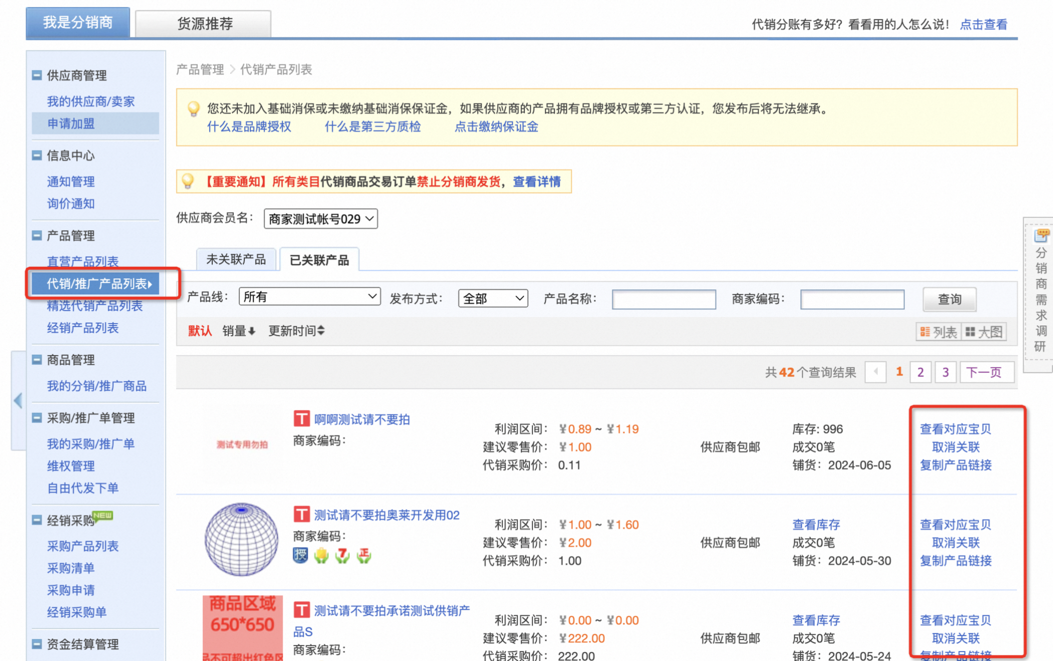Sort by 默认 order

(200, 330)
